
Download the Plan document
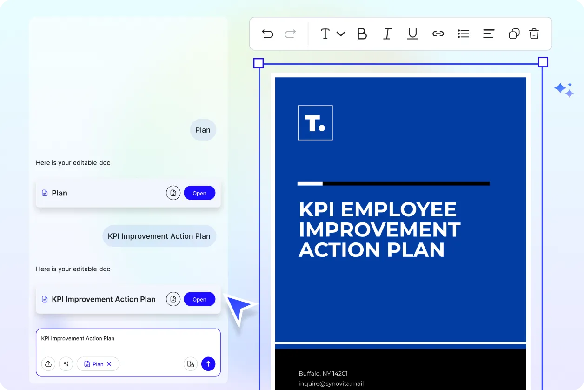pyautogui.click(x=173, y=193)
